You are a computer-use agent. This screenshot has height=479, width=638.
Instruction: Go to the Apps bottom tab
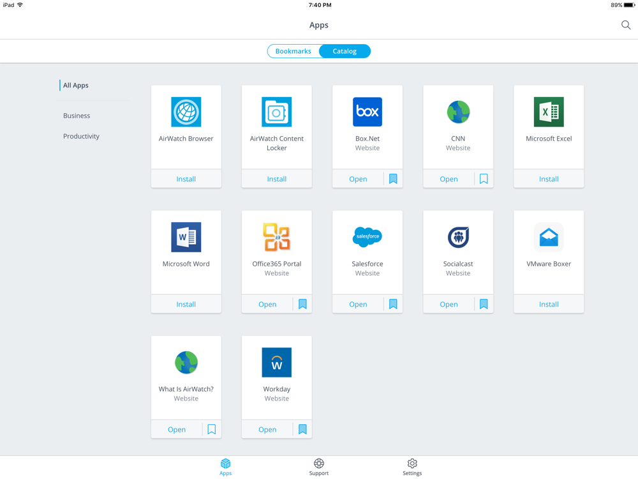(225, 467)
